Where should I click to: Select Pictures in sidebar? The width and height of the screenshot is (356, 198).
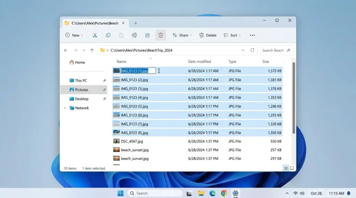83,90
